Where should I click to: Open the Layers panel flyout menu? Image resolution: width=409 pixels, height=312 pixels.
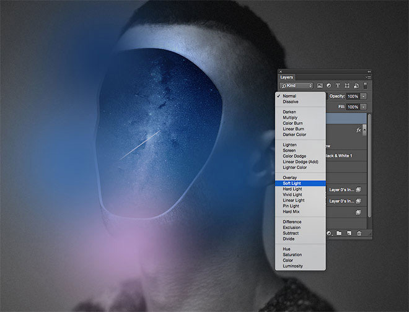[368, 77]
